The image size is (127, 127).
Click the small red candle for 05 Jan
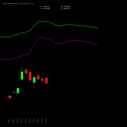pyautogui.click(x=14, y=92)
